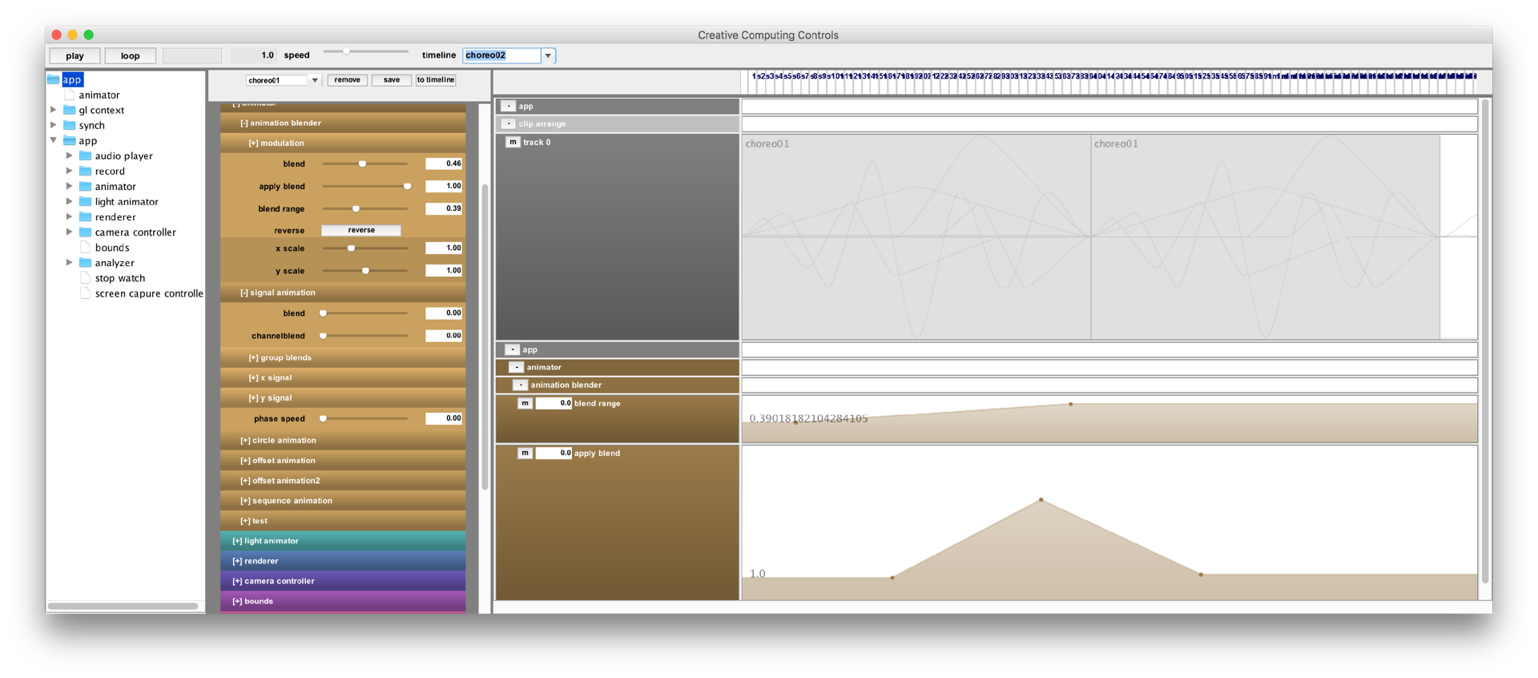
Task: Select the stop watch file icon
Action: (x=86, y=278)
